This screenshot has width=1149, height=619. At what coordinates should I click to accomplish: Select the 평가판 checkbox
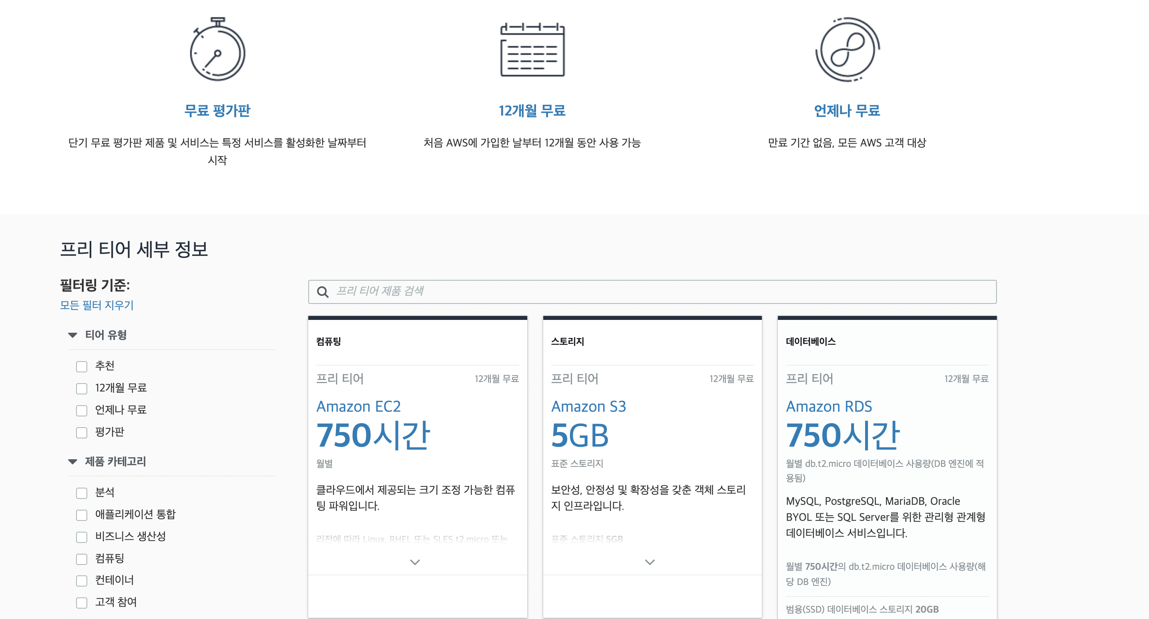point(82,432)
